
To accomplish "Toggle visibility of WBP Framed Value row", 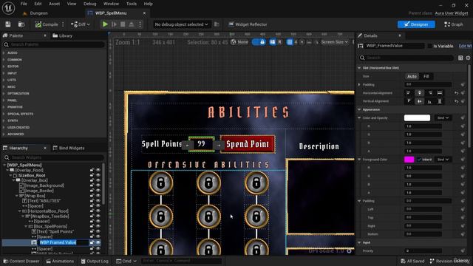I will tap(98, 242).
